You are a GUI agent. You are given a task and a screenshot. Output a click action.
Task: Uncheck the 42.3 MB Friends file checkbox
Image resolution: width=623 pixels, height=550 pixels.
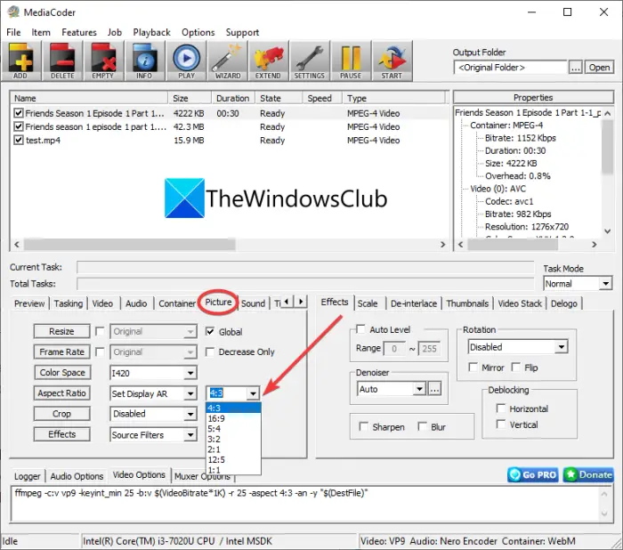(19, 126)
